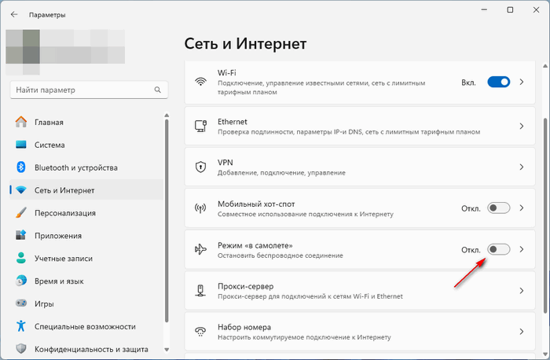The height and width of the screenshot is (360, 550).
Task: Click the proxy server icon
Action: (x=200, y=291)
